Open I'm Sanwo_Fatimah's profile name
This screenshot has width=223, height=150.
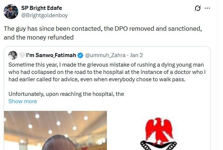click(x=51, y=55)
